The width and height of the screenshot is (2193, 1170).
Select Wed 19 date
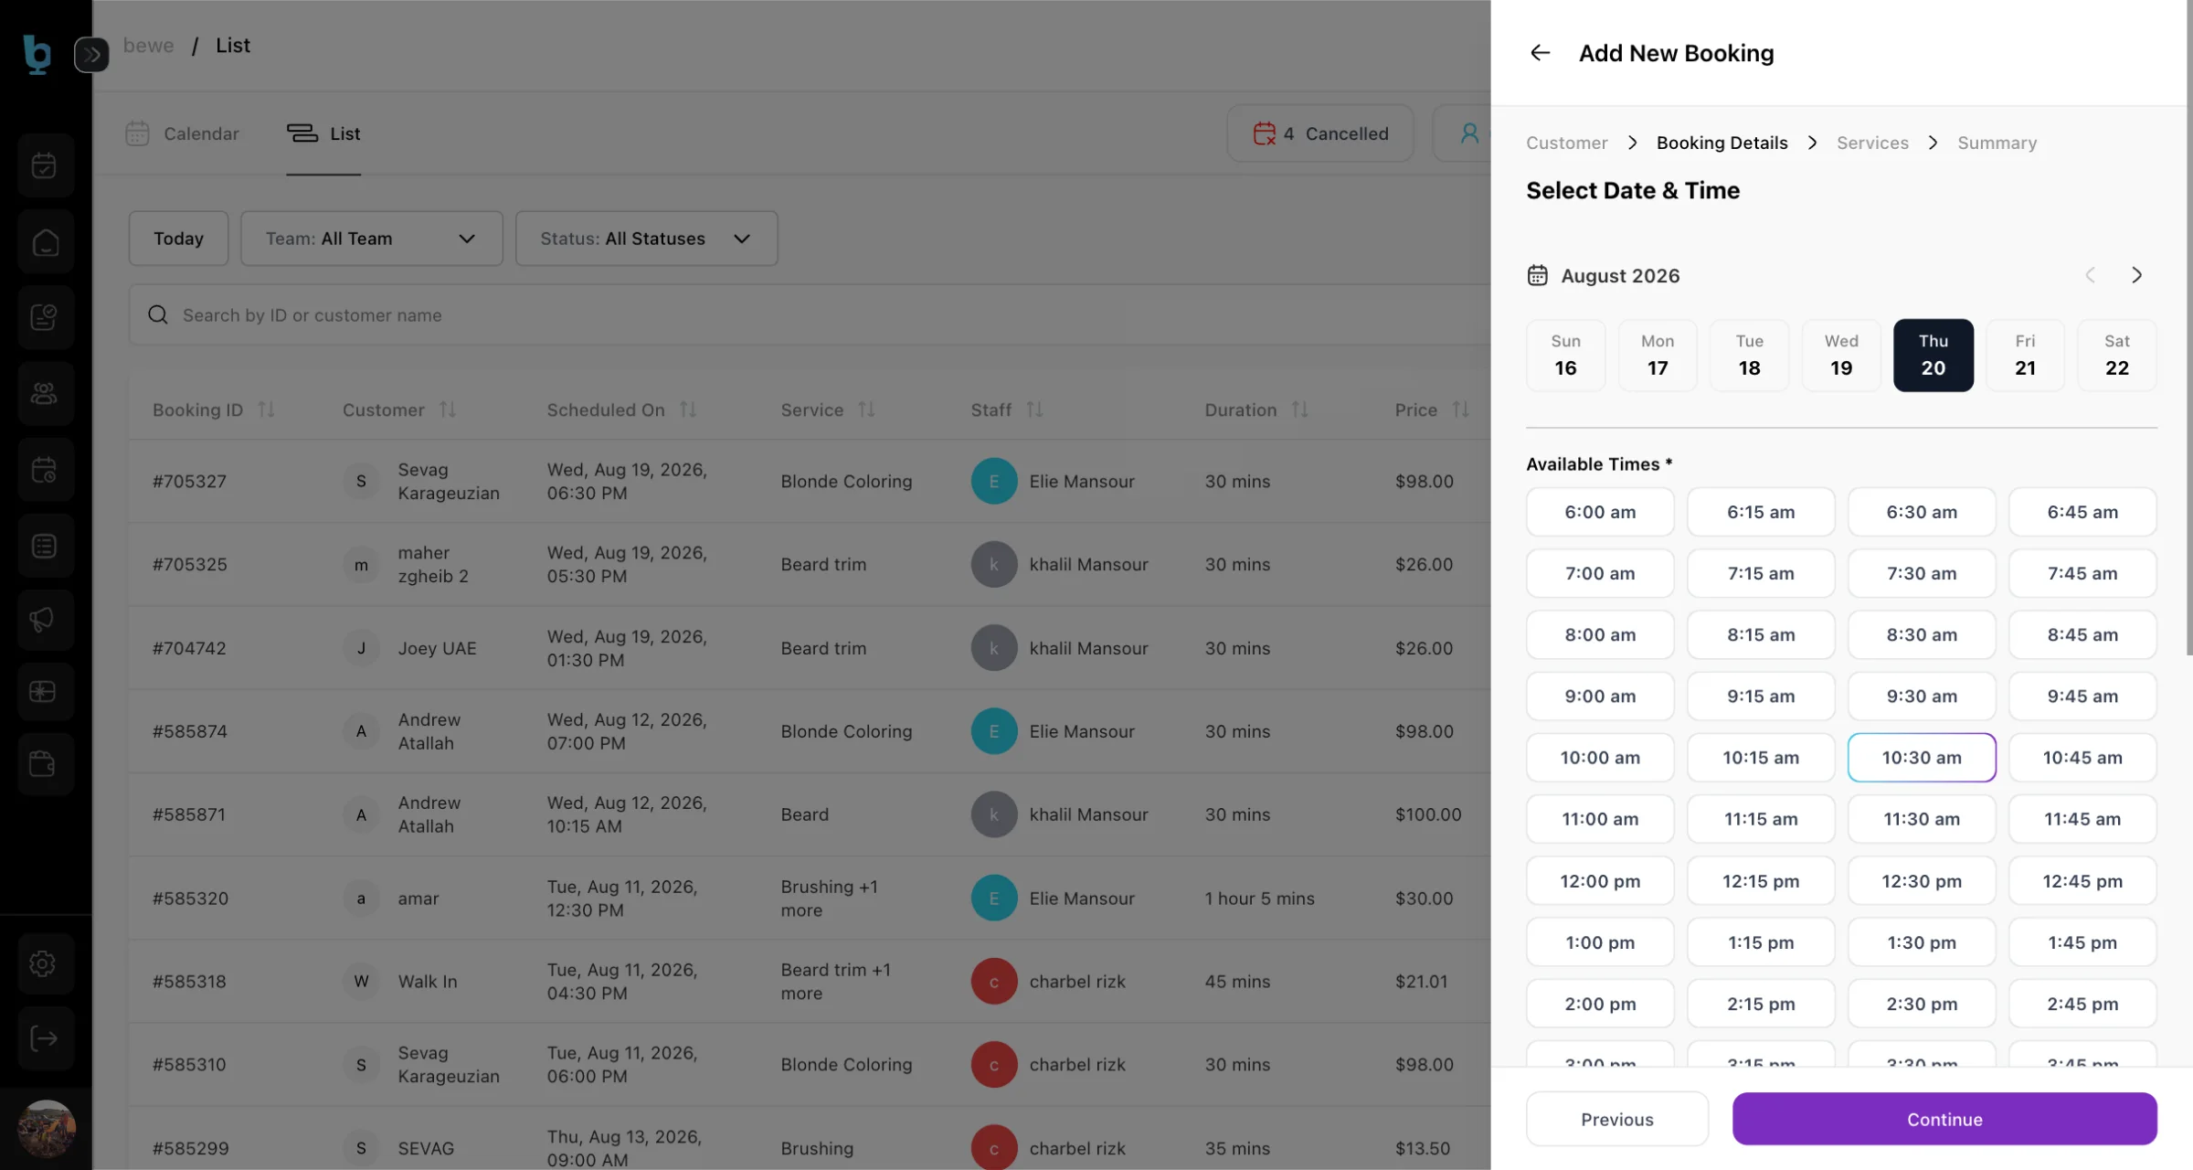point(1841,355)
